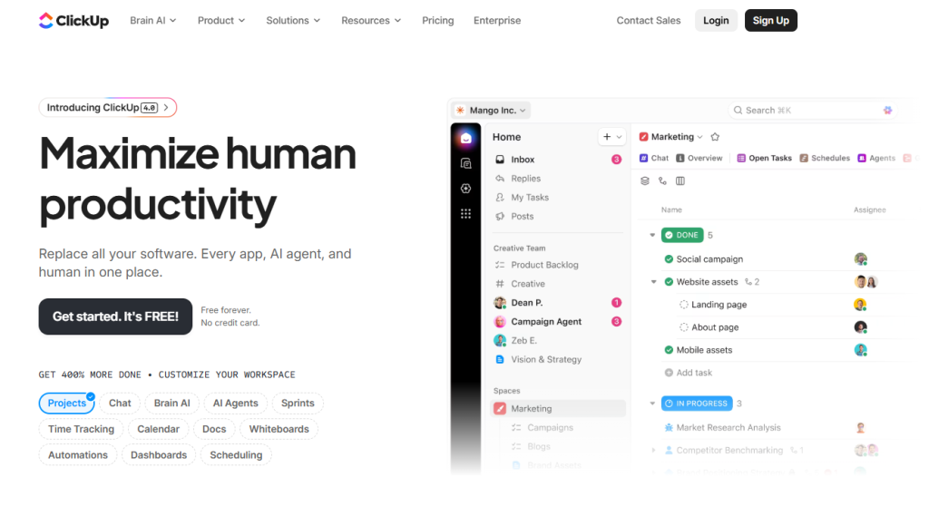Click the grid apps icon in black sidebar
The width and height of the screenshot is (929, 516).
[465, 214]
